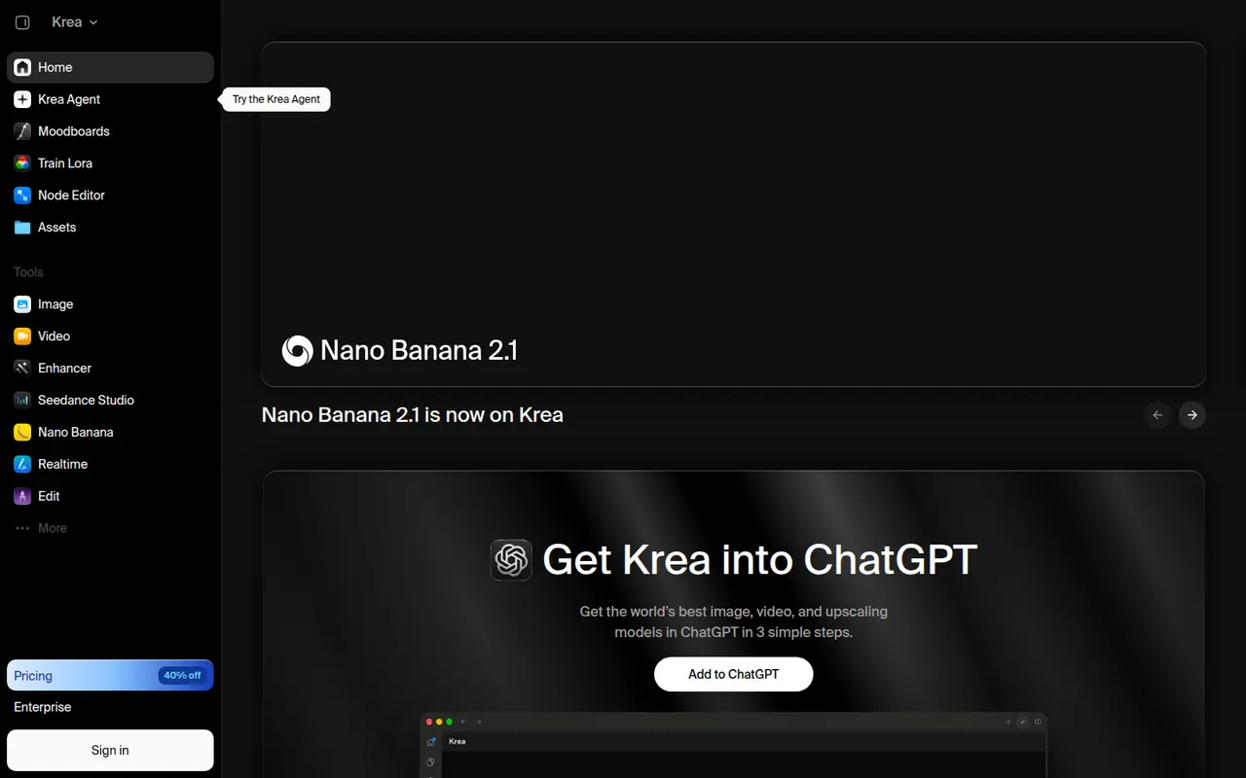Image resolution: width=1246 pixels, height=778 pixels.
Task: Open the Nano Banana 2.1 banner card
Action: coord(734,214)
